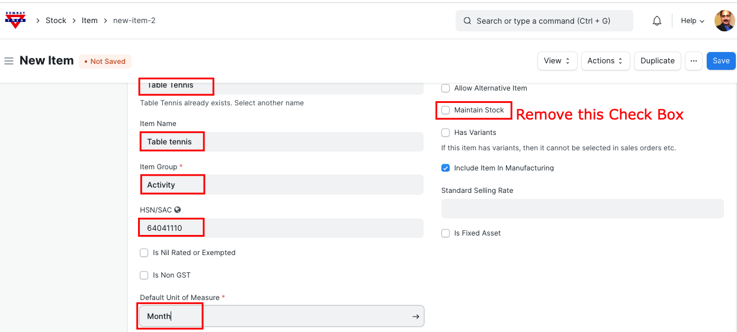Focus the search or command bar
Screen dimensions: 737x332
tap(544, 21)
